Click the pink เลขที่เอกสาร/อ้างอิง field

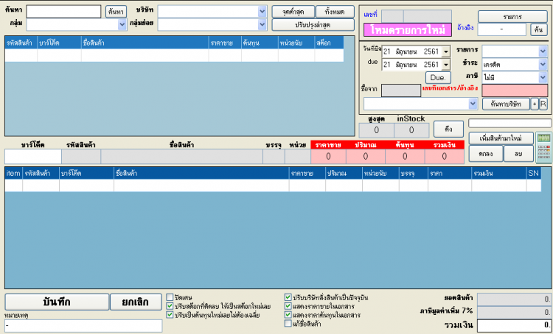[515, 90]
